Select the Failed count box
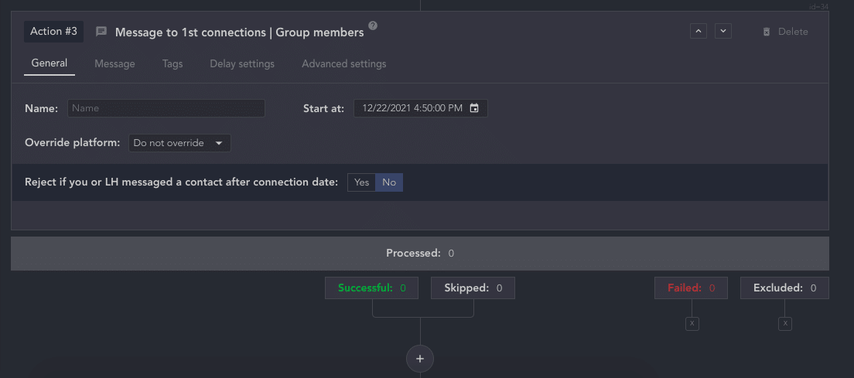 coord(691,288)
